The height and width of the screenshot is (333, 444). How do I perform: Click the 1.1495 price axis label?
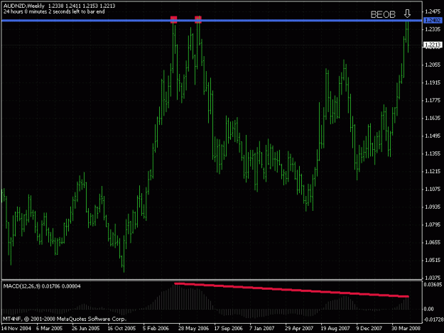pos(433,136)
